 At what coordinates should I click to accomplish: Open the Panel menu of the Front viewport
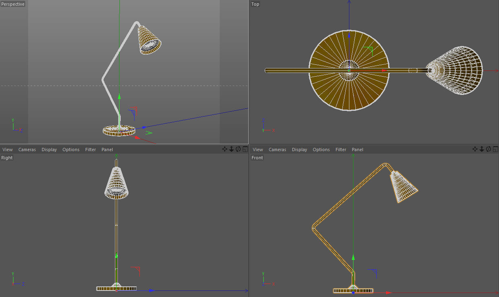tap(358, 150)
